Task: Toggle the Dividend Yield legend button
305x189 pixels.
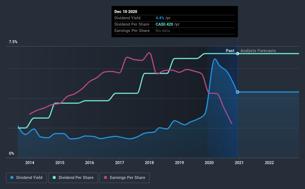Action: [x=26, y=178]
